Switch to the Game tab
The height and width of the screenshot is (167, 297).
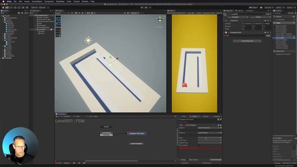[171, 11]
